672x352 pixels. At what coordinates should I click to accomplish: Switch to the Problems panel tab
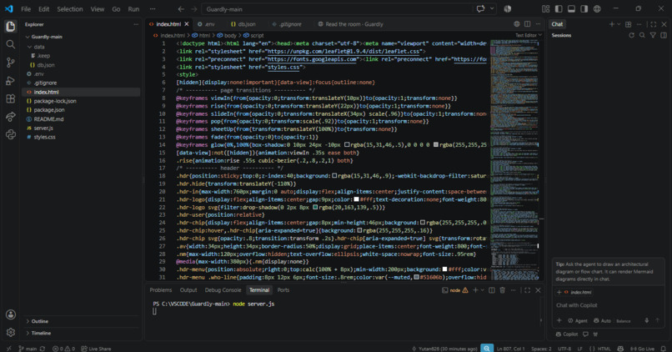(161, 290)
